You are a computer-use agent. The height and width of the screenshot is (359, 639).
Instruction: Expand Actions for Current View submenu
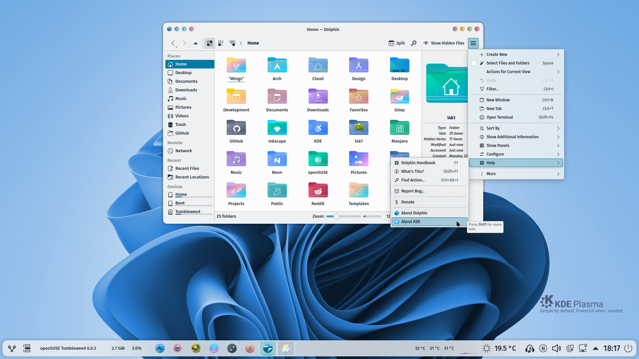[516, 72]
